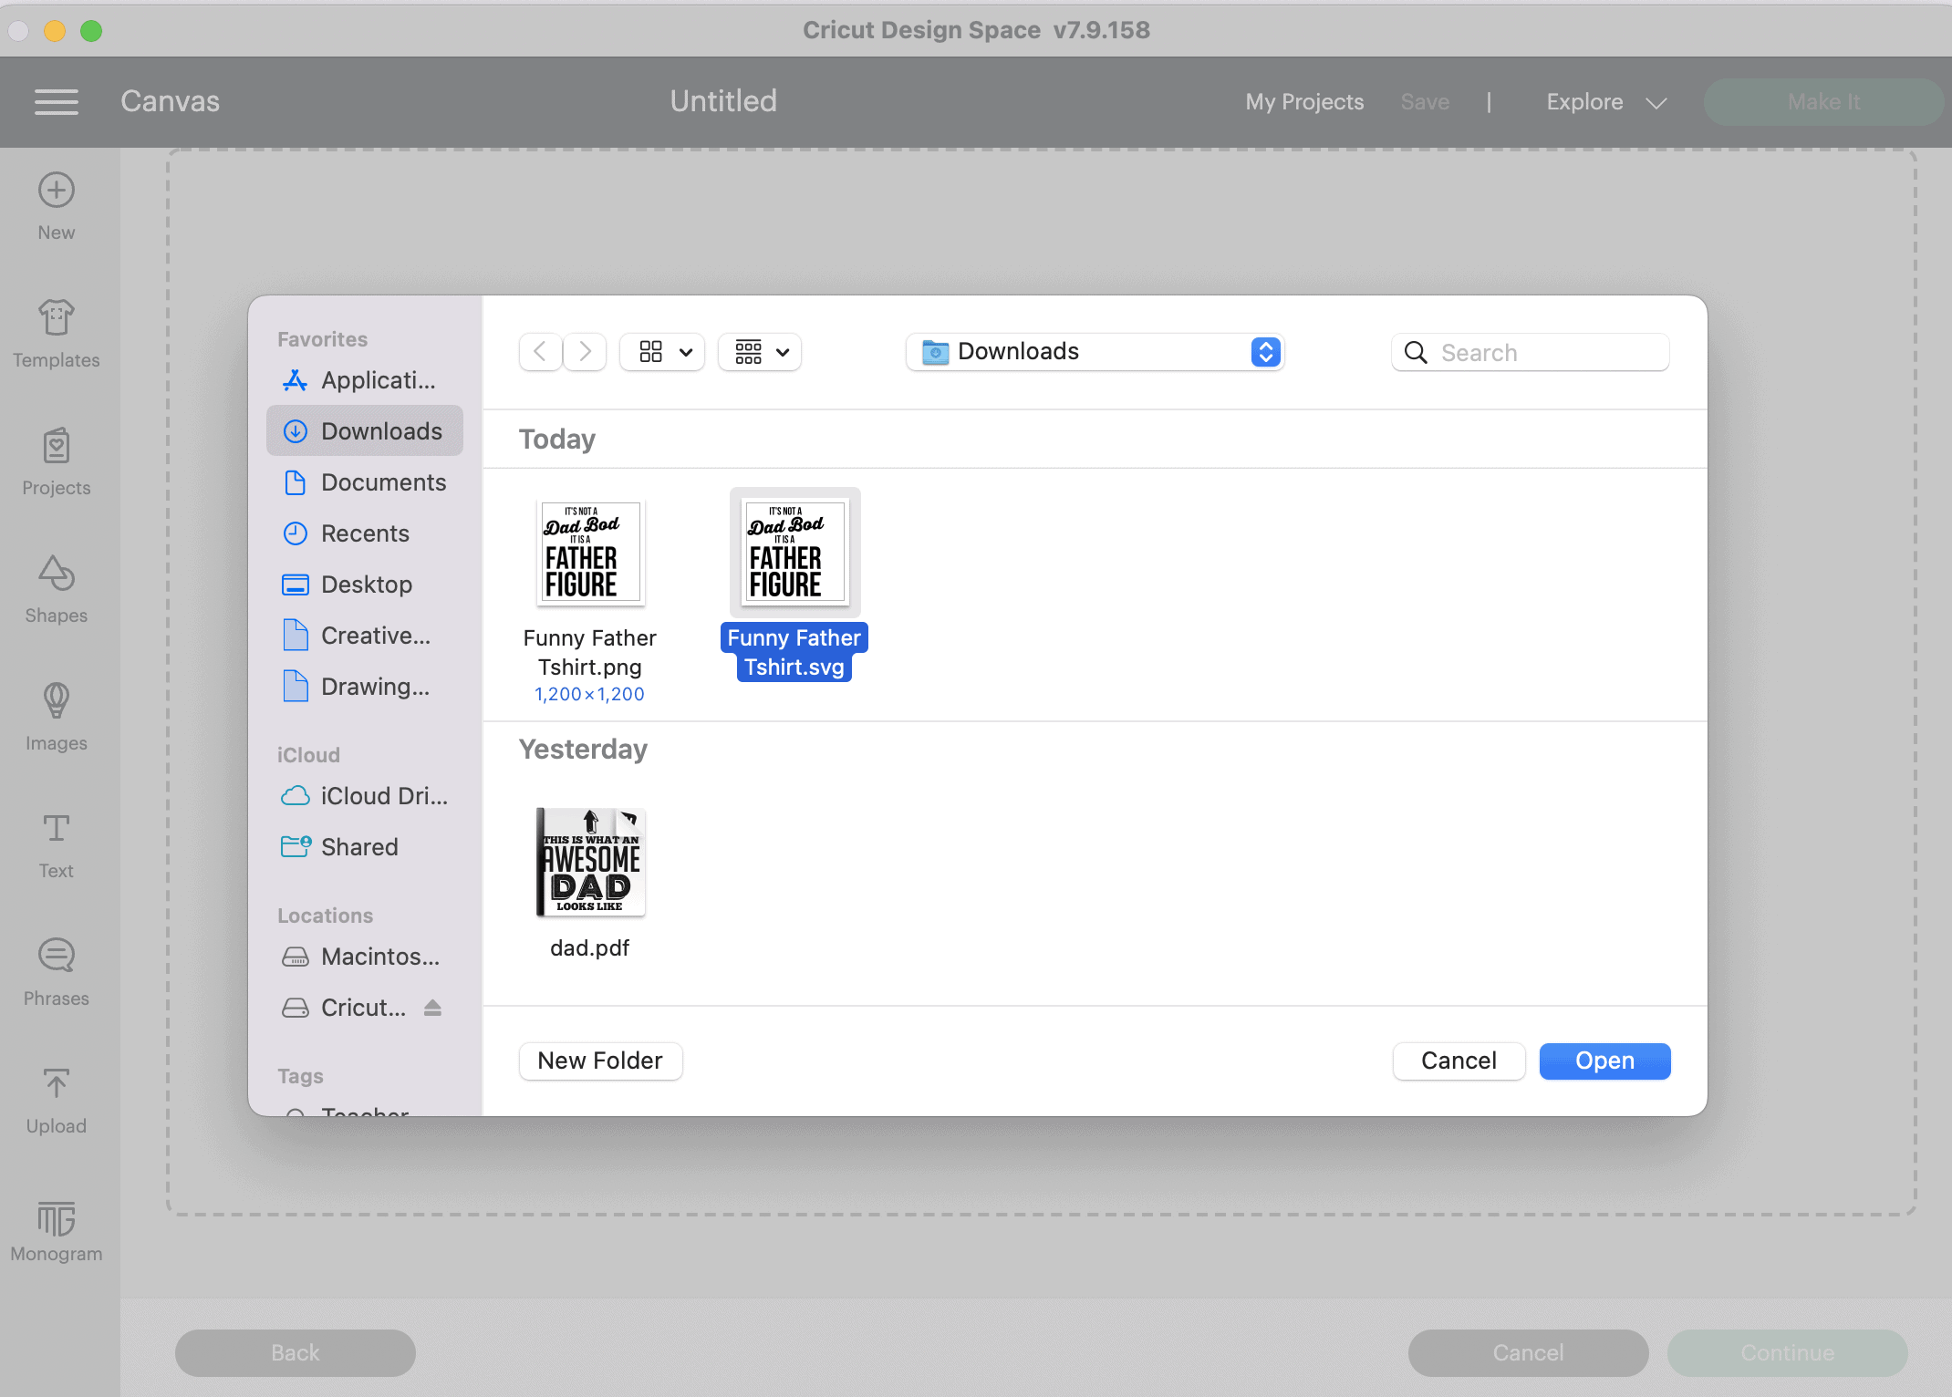Open the hamburger menu icon
Image resolution: width=1952 pixels, height=1397 pixels.
[57, 101]
